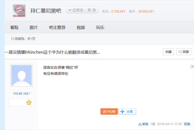Click the 举报 warning triangle icon
Screen dimensions: 194x130
[140, 124]
